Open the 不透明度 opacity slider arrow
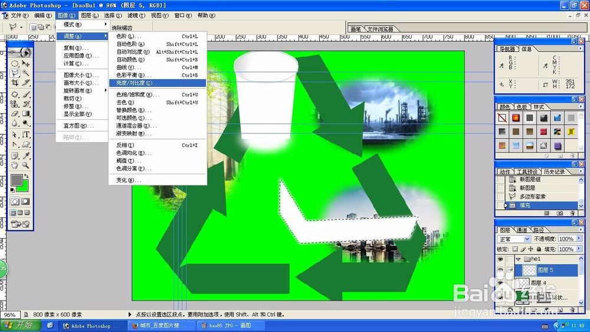This screenshot has height=332, width=590. click(579, 239)
